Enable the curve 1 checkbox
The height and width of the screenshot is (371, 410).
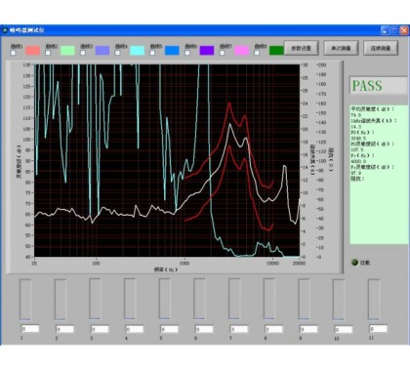click(x=14, y=53)
